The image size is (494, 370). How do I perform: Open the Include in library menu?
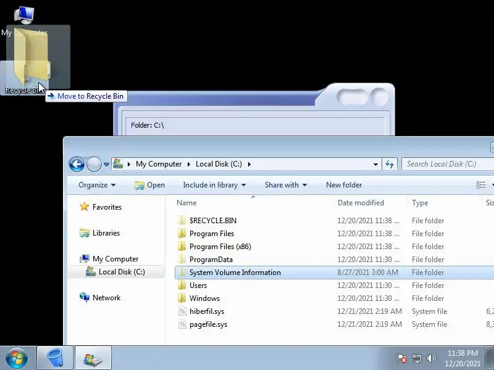click(x=214, y=185)
